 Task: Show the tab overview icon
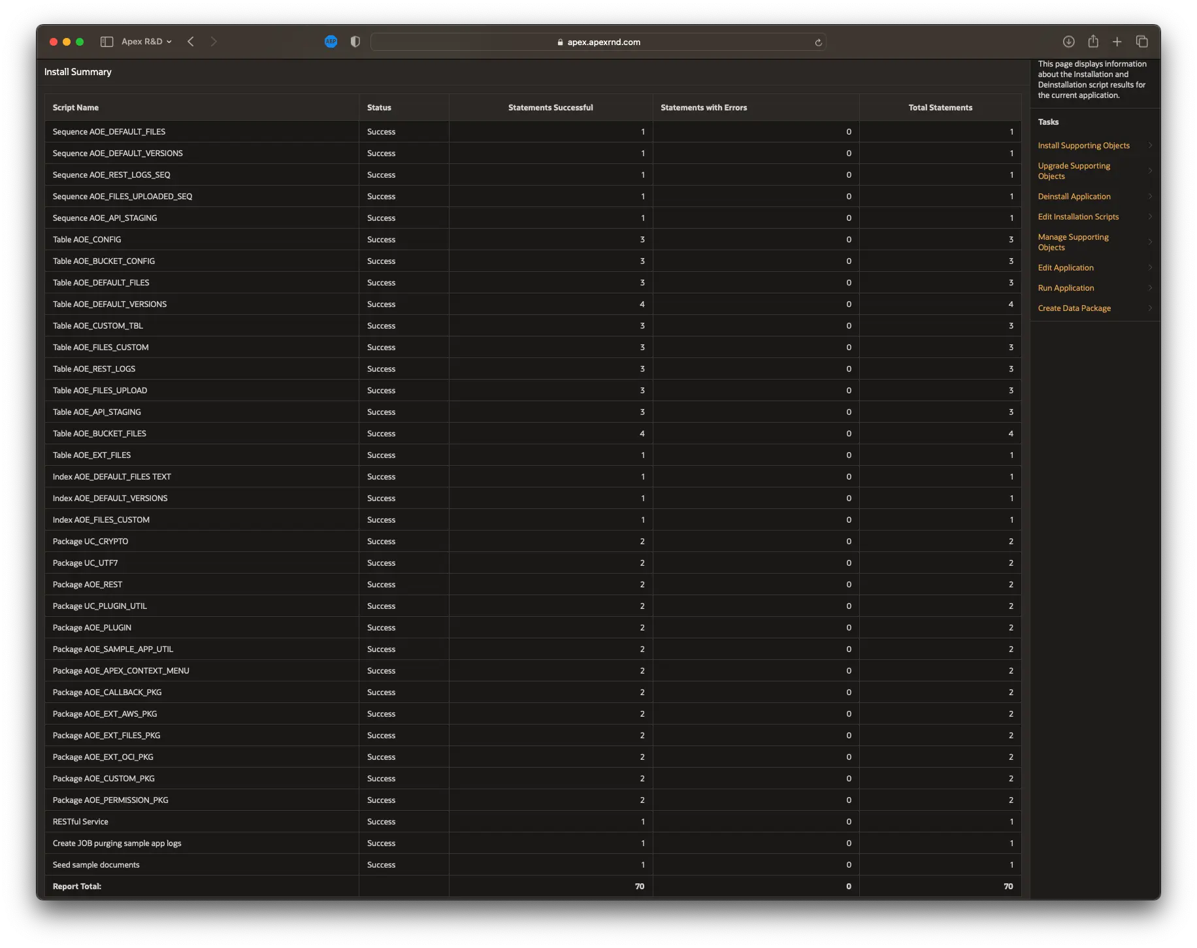1142,42
